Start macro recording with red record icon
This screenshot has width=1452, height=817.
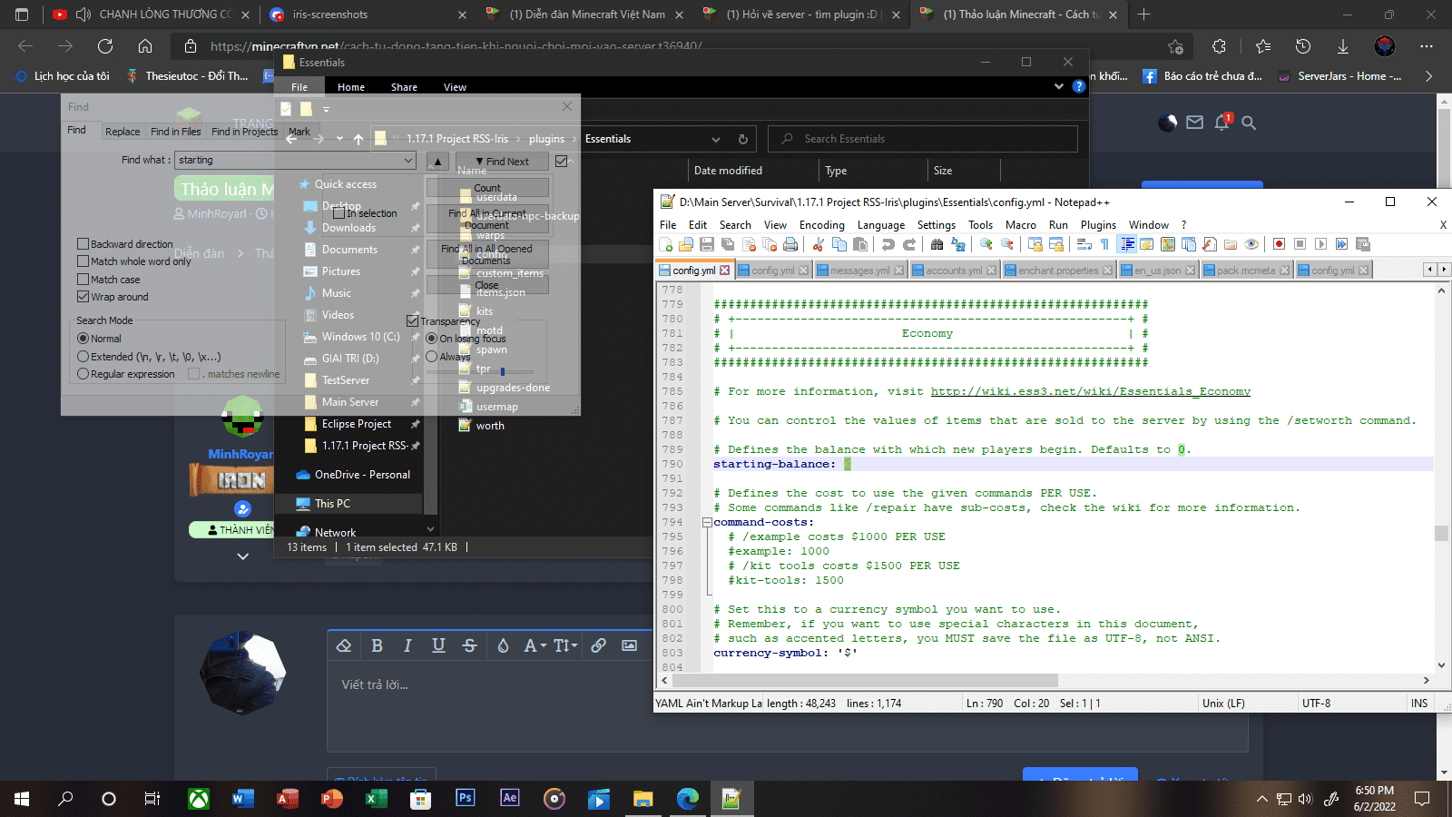1279,244
